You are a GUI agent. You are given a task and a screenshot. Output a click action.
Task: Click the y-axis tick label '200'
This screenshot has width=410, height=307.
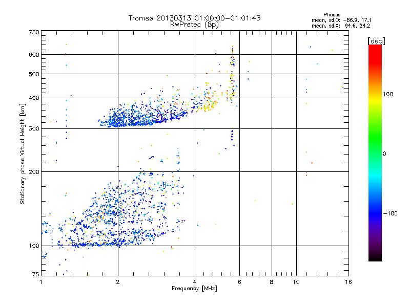(34, 172)
